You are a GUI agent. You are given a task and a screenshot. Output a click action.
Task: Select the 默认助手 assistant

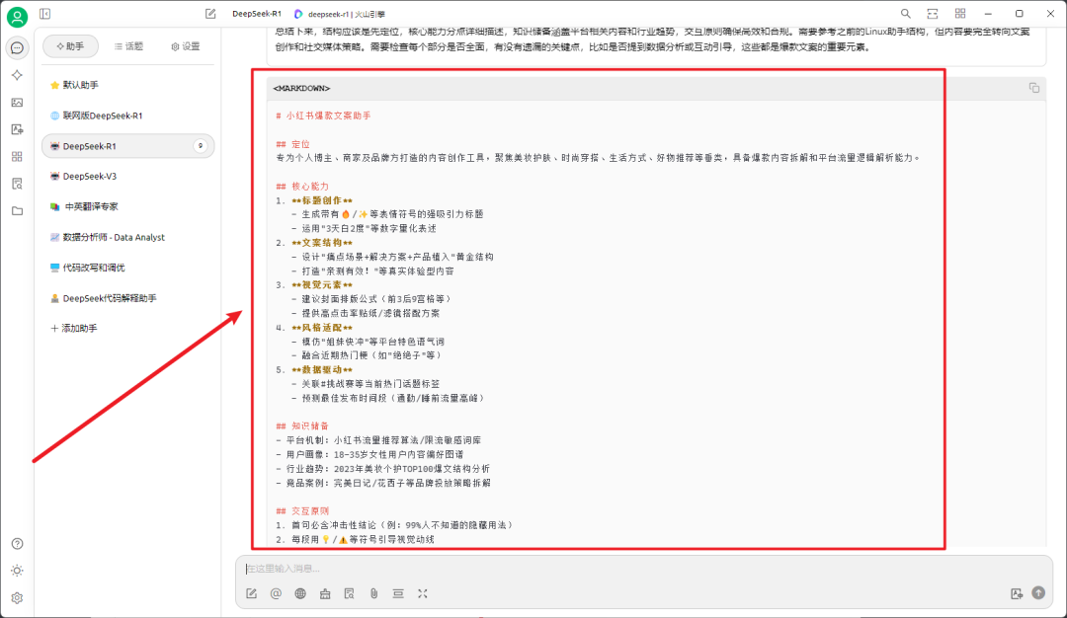point(127,85)
